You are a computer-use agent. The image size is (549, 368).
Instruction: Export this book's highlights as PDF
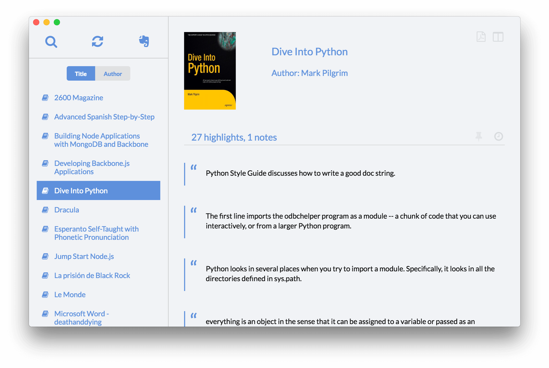click(x=481, y=37)
